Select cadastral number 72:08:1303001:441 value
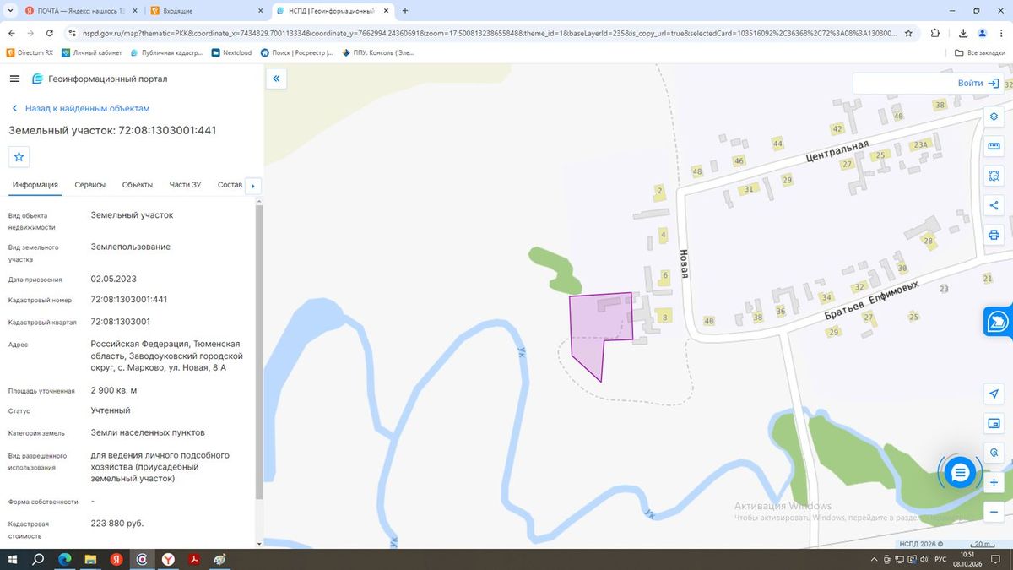Image resolution: width=1013 pixels, height=570 pixels. point(129,299)
